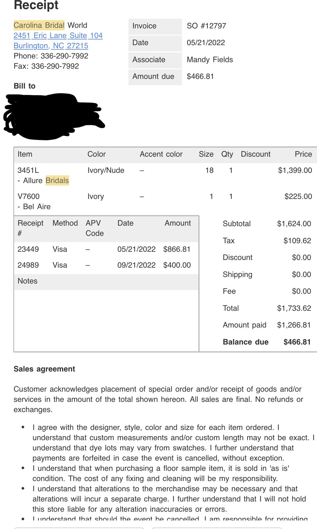The image size is (317, 529).
Task: Click the 3451L item row
Action: 28,171
